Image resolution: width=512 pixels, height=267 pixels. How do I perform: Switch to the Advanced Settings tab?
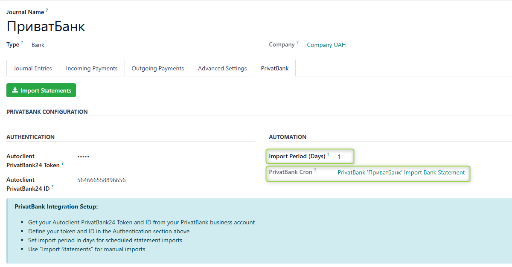click(x=222, y=68)
